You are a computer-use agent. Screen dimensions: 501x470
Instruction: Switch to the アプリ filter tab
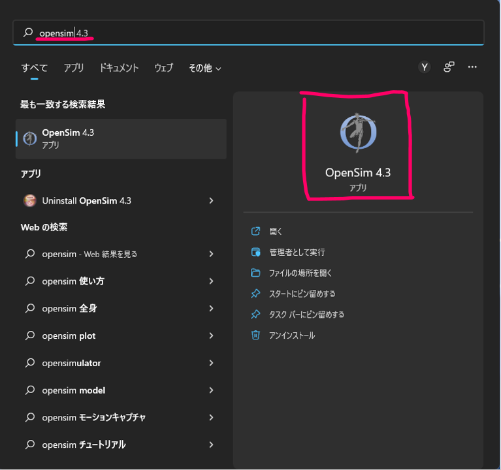click(x=74, y=68)
